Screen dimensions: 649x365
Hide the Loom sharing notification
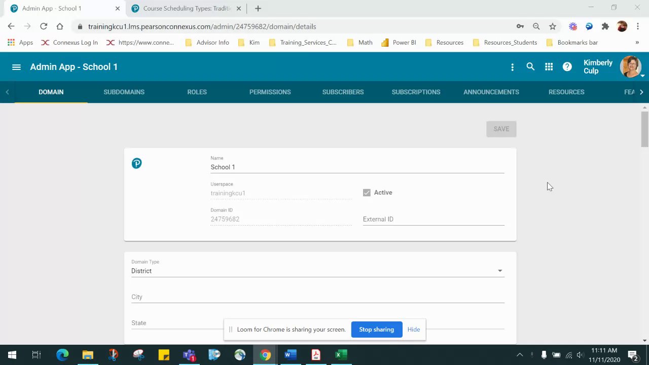pos(413,330)
